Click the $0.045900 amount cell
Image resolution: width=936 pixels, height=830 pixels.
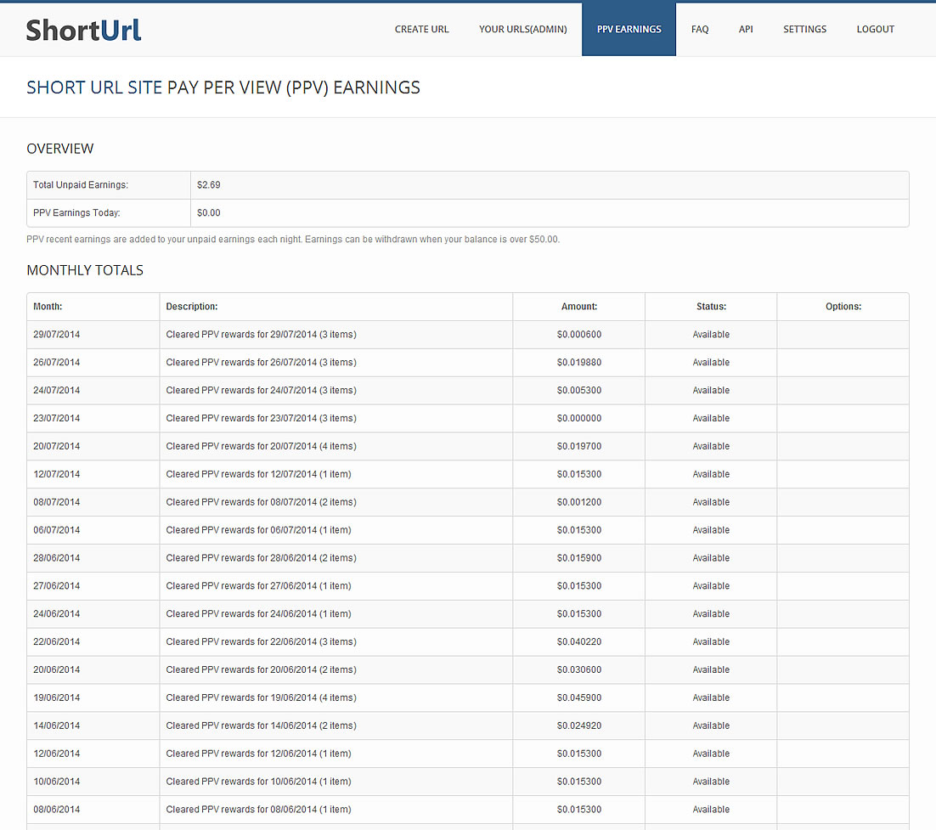point(579,698)
